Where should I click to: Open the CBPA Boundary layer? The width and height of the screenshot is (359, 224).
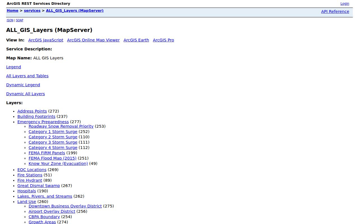click(x=44, y=217)
